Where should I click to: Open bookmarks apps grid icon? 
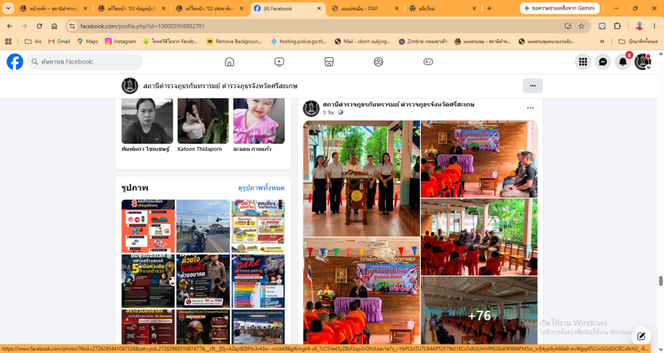(8, 41)
